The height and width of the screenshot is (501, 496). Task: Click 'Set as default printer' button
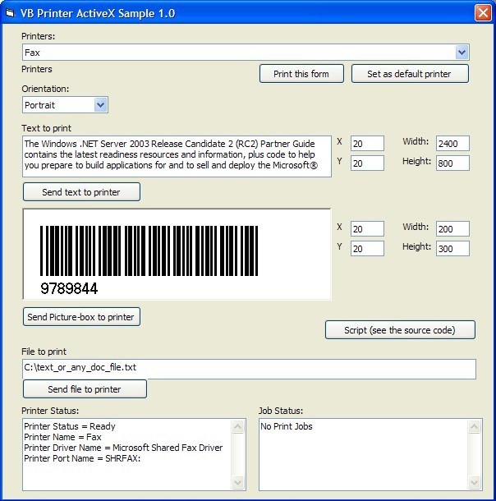[x=411, y=74]
